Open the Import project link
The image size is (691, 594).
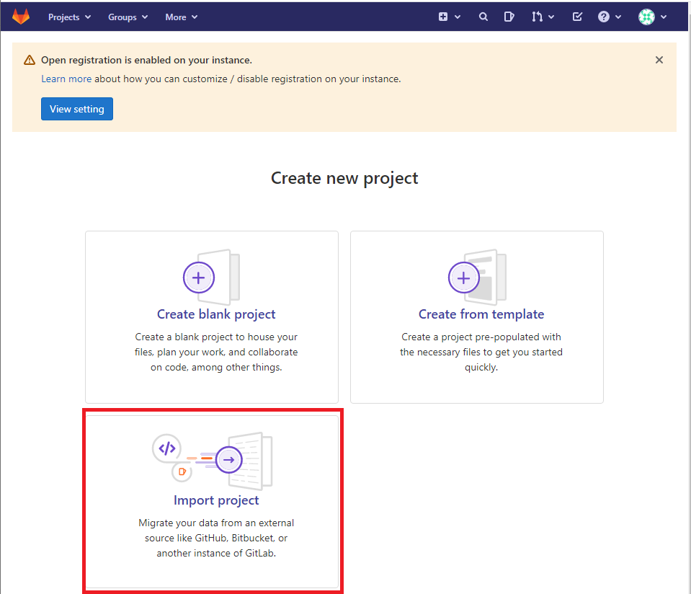pos(216,500)
